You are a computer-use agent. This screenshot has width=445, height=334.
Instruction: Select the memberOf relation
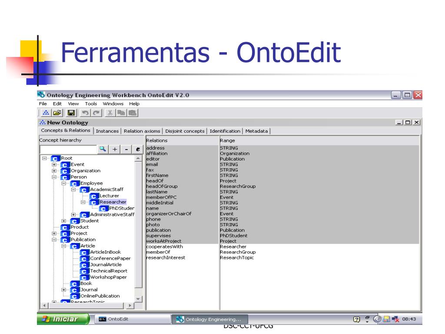pos(158,252)
